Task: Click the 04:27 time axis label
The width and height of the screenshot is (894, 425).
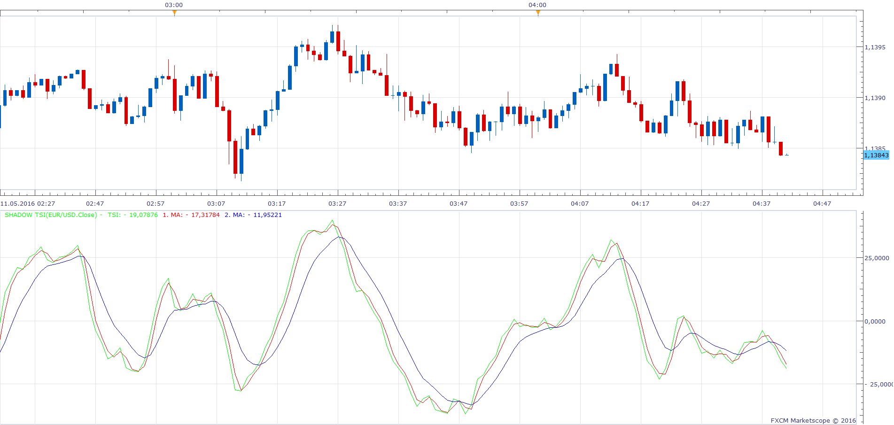Action: point(701,204)
